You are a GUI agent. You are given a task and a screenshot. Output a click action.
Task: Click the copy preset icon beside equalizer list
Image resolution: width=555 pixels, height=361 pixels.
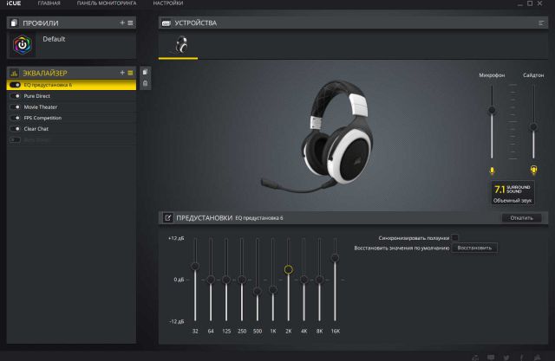pos(145,72)
